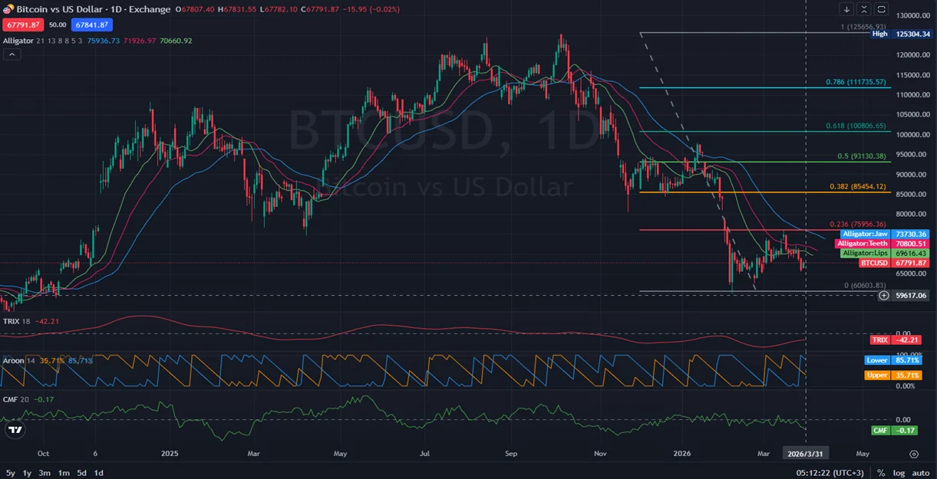Open time axis settings gear icon
Image resolution: width=937 pixels, height=479 pixels.
(x=913, y=454)
